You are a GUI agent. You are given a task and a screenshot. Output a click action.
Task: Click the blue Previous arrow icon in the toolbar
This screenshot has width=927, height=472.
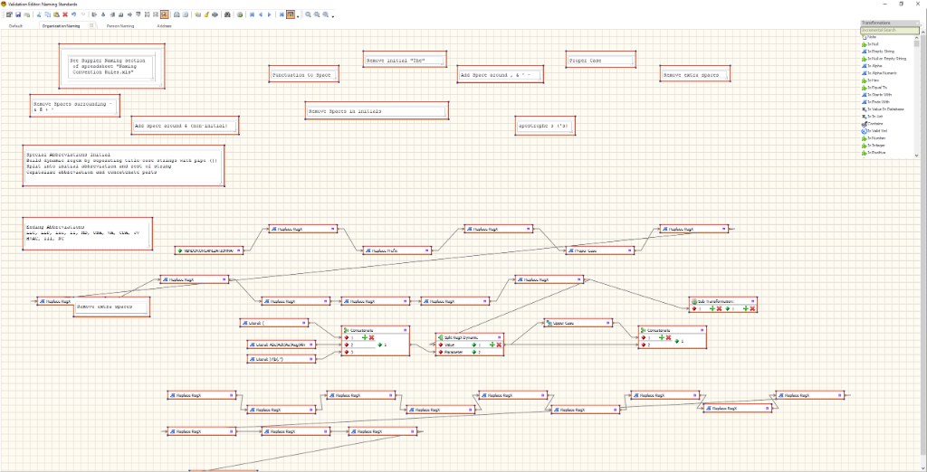click(261, 14)
